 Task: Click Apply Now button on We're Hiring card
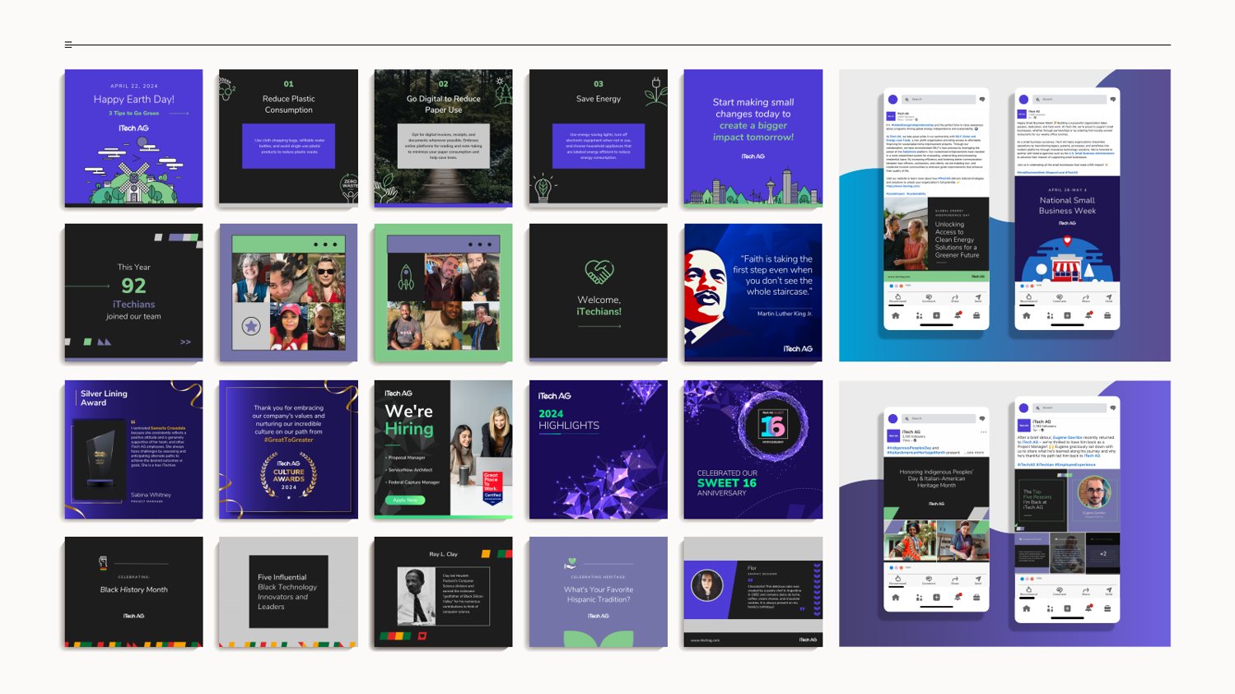[x=405, y=500]
